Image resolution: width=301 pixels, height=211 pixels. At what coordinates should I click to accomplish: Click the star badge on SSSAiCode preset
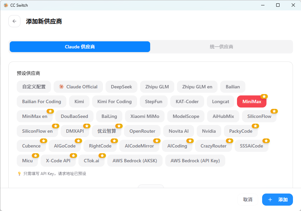tap(266, 141)
